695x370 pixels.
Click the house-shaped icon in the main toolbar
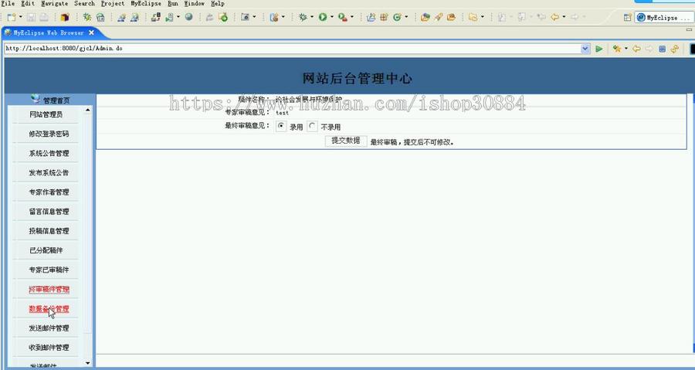100,17
